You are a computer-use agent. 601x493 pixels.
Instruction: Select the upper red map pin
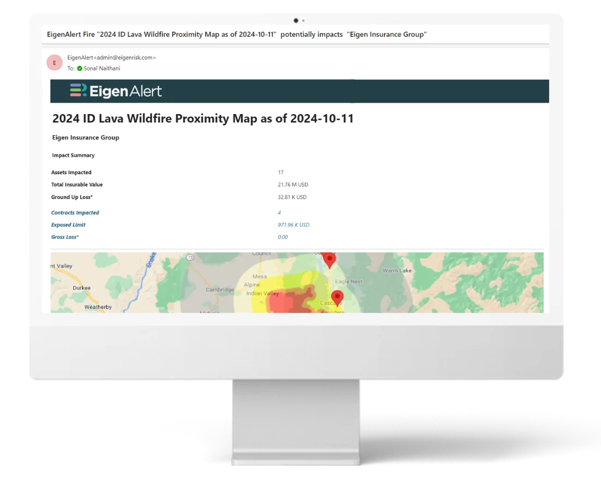(x=329, y=260)
